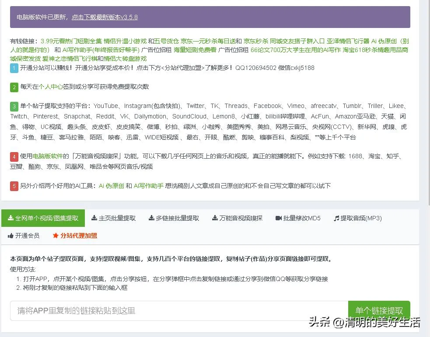
Task: Click download icon on 全网单个视频/图集提取 tab
Action: (10, 218)
